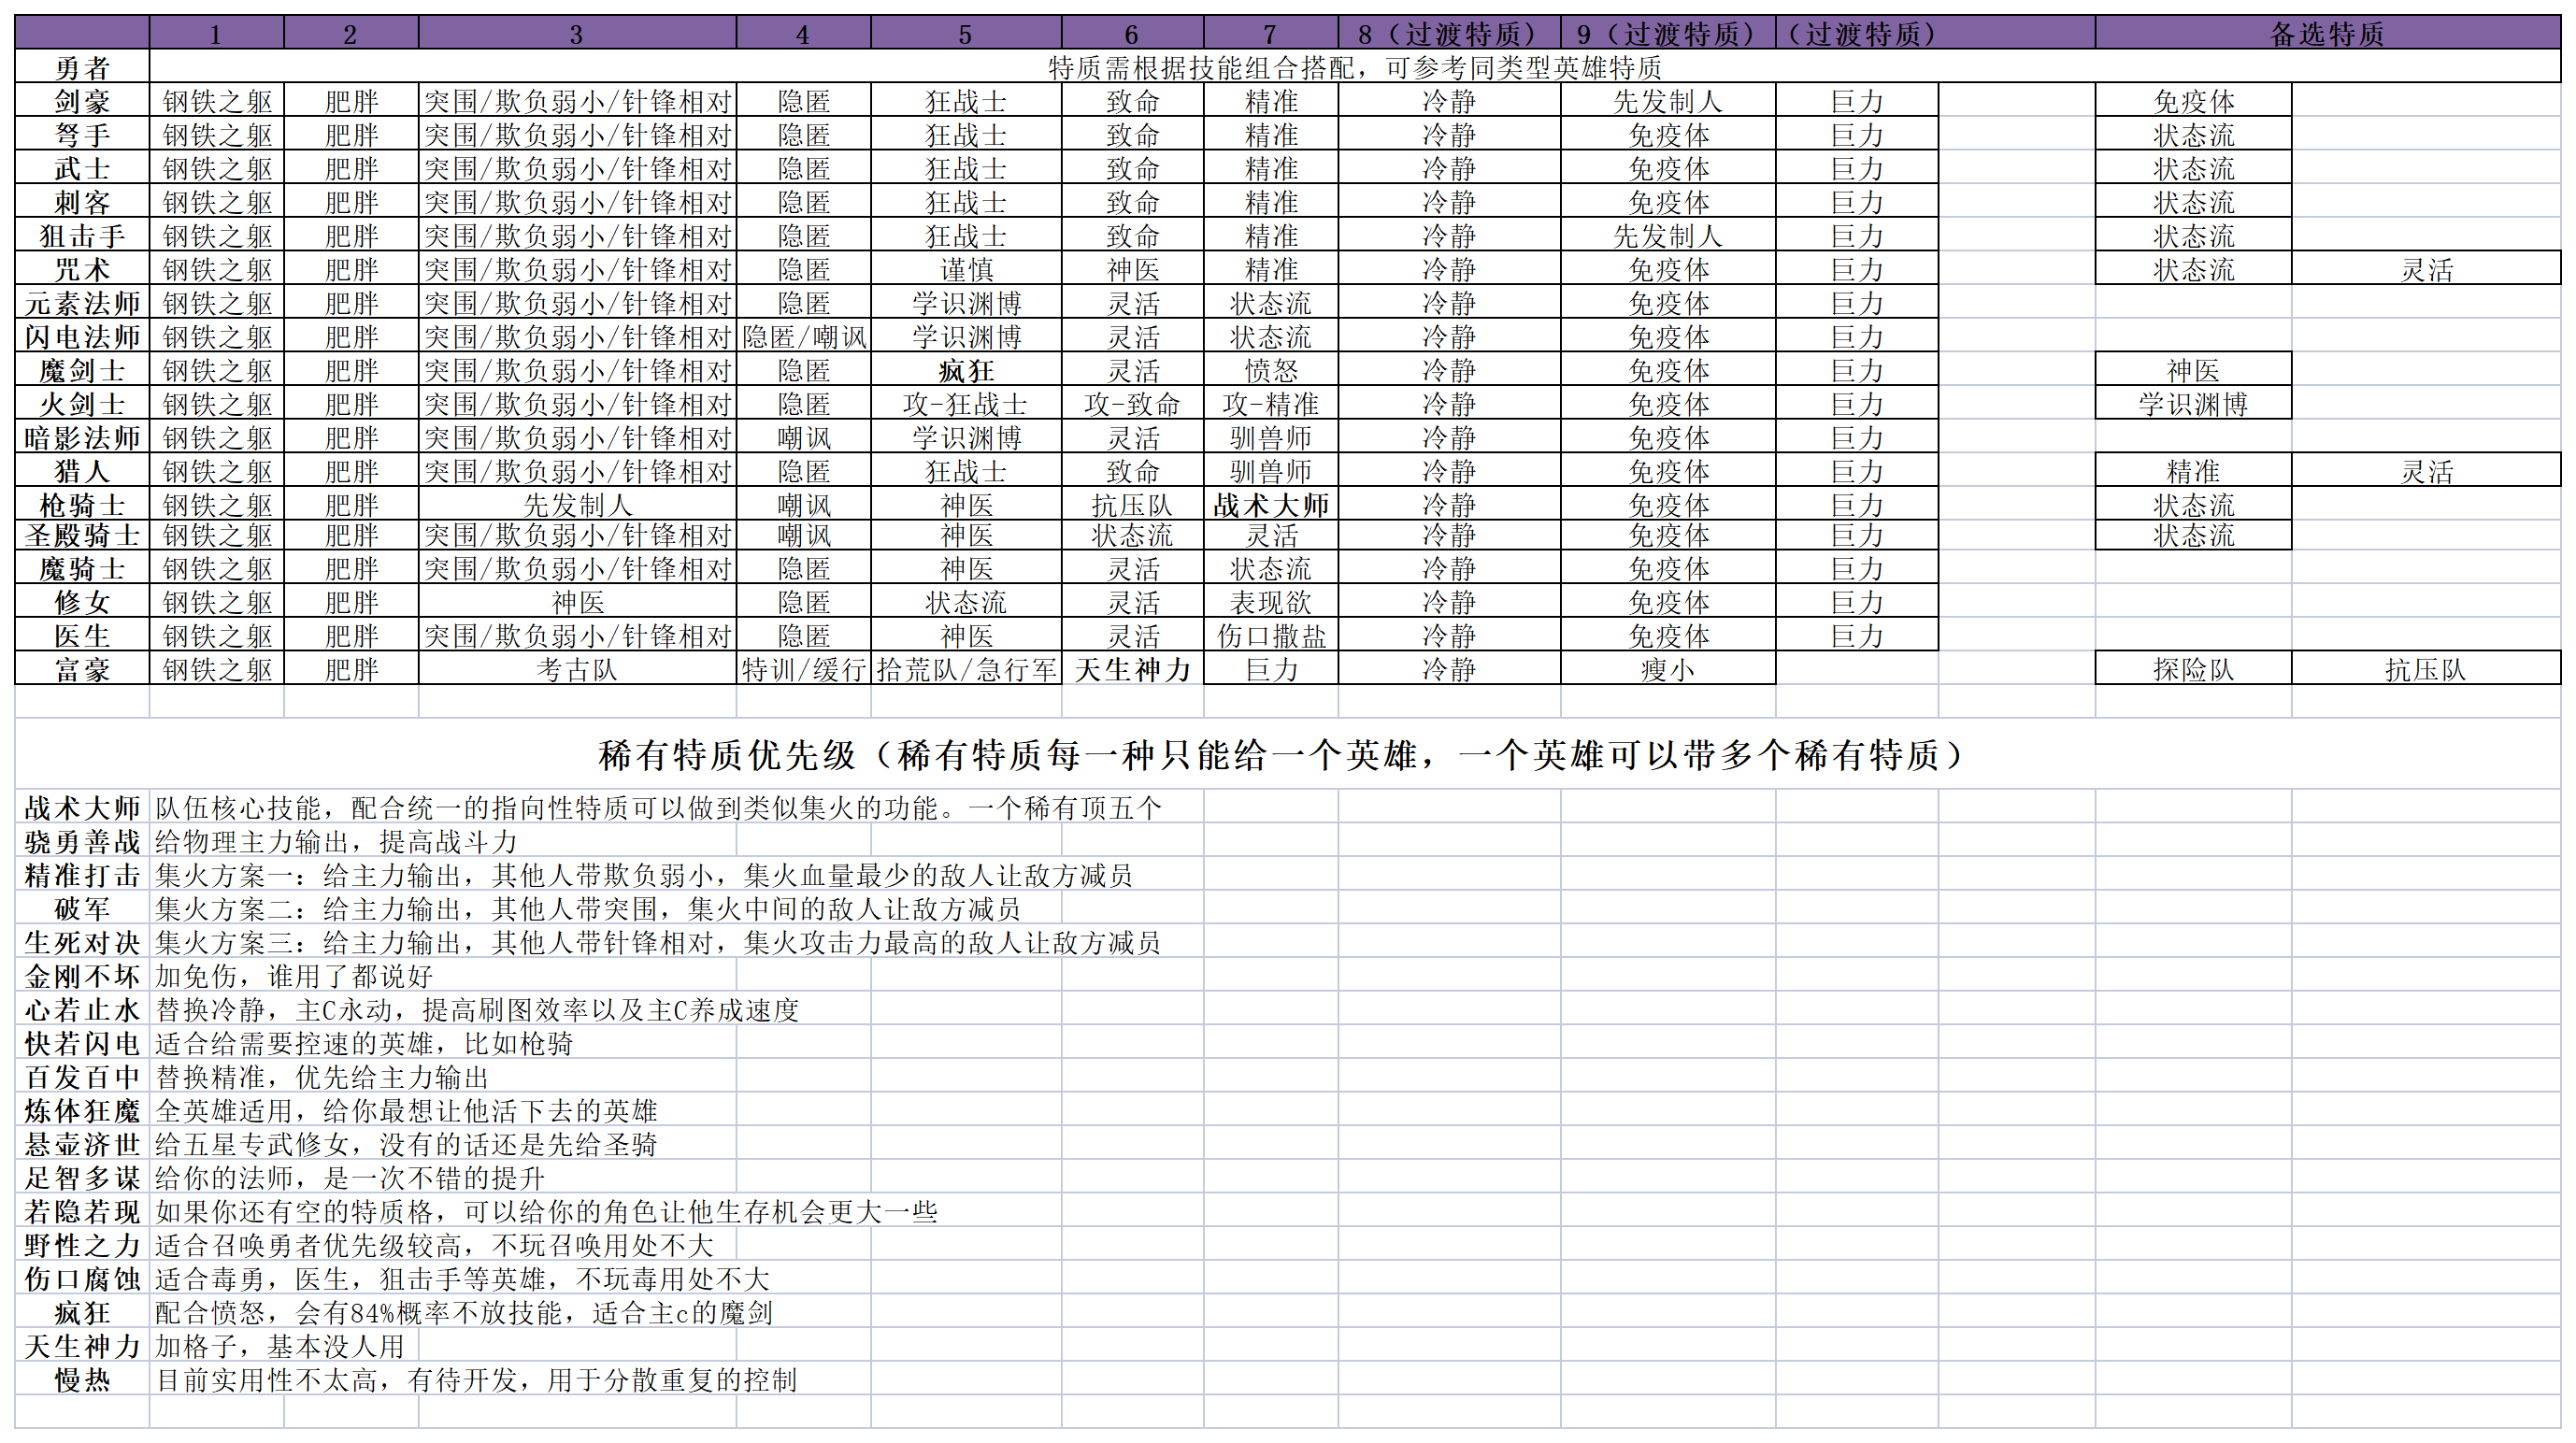Click 抗压队 in 富豪 row's 备选 column
2576x1443 pixels.
pyautogui.click(x=2426, y=669)
